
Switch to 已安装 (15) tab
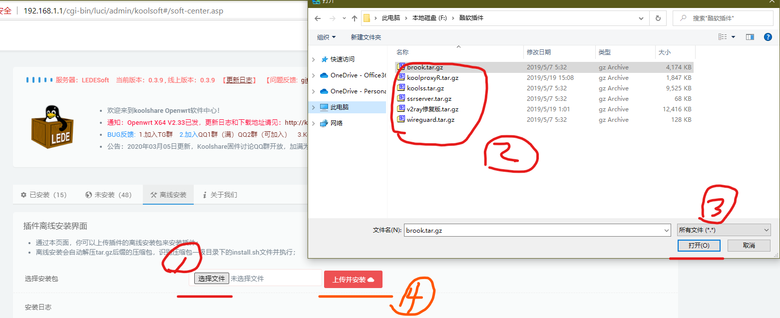pyautogui.click(x=43, y=195)
